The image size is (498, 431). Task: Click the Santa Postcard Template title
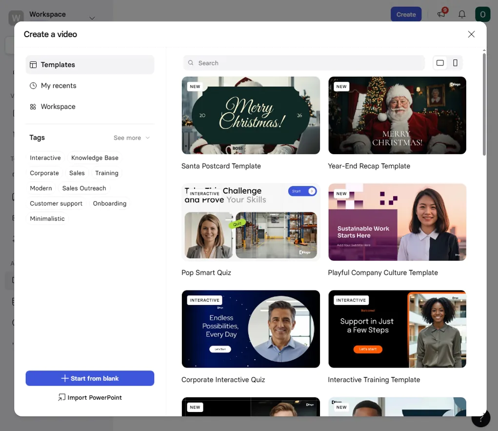point(221,166)
